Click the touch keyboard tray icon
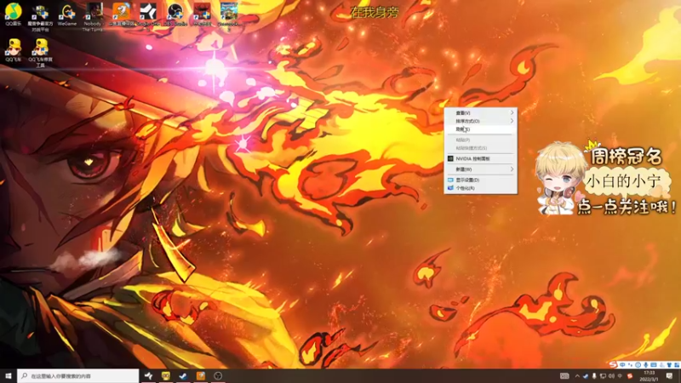Screen dimensions: 681x383 point(564,376)
